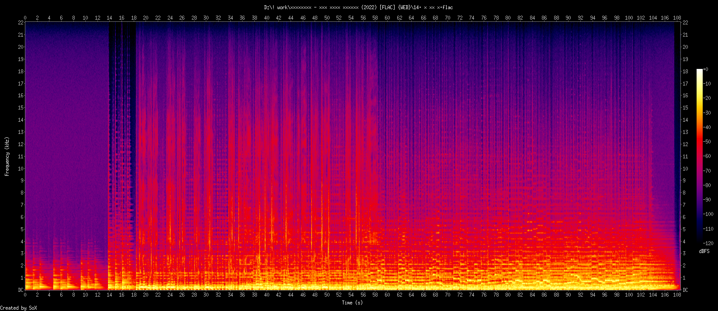Click the "-80" value on dBFS legend
The image size is (718, 311).
tap(707, 185)
